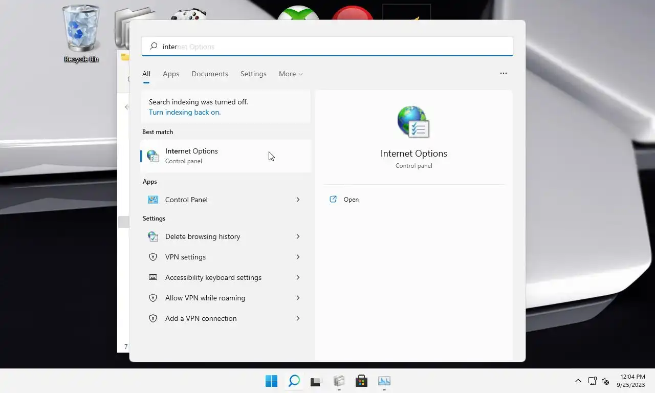This screenshot has height=393, width=655.
Task: Select VPN settings result
Action: click(225, 257)
